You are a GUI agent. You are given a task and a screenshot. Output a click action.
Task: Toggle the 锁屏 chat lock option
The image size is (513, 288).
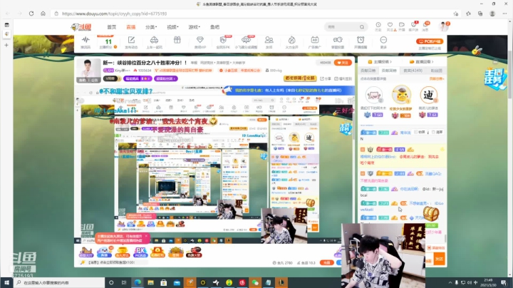(x=420, y=132)
